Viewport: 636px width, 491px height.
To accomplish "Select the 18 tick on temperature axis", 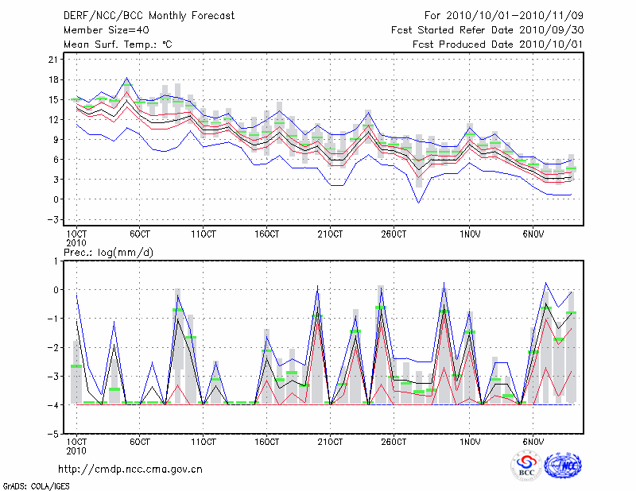I will tap(52, 79).
